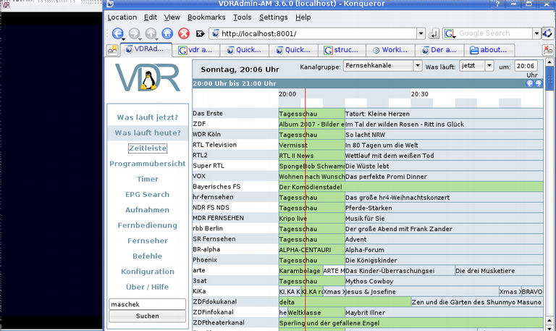Viewport: 556px width, 331px height.
Task: Click the um: time field 20:06
Action: [526, 66]
